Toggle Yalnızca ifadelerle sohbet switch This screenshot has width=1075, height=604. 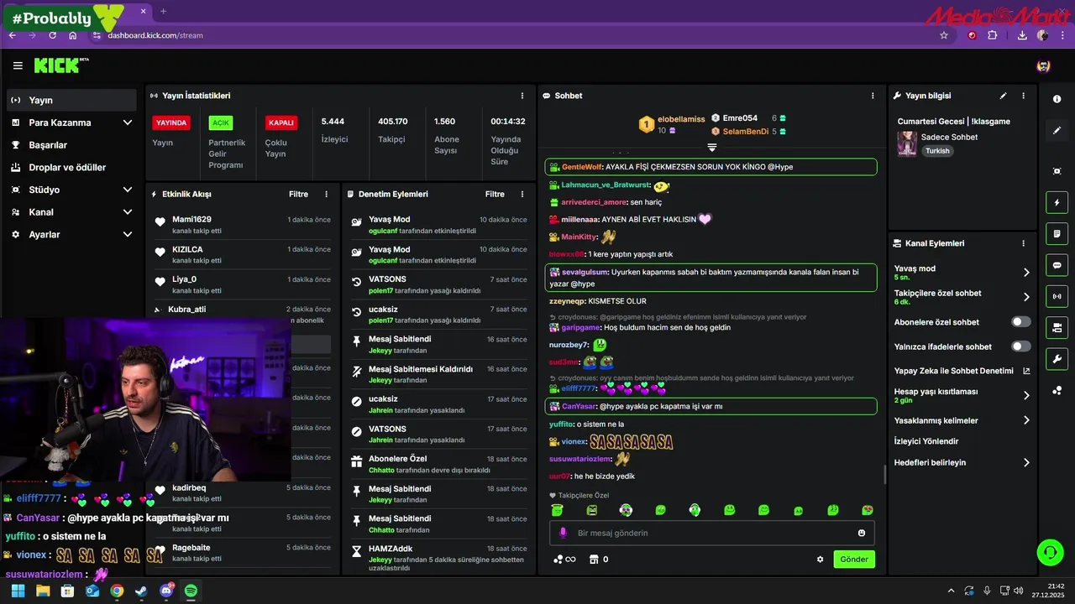pyautogui.click(x=1021, y=346)
